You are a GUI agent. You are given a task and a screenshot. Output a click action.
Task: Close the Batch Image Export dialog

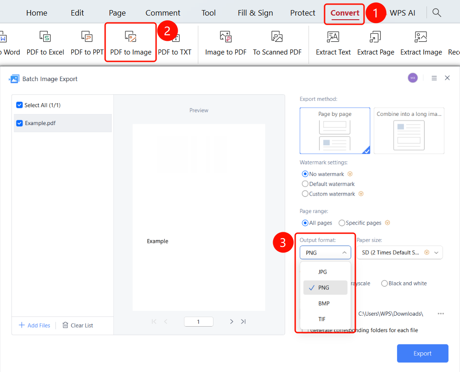(447, 78)
